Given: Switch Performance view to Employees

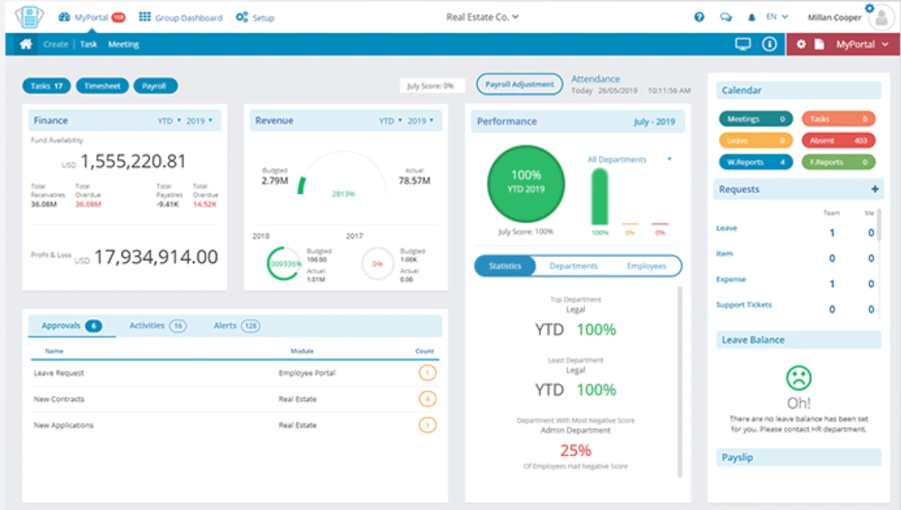Looking at the screenshot, I should [647, 266].
